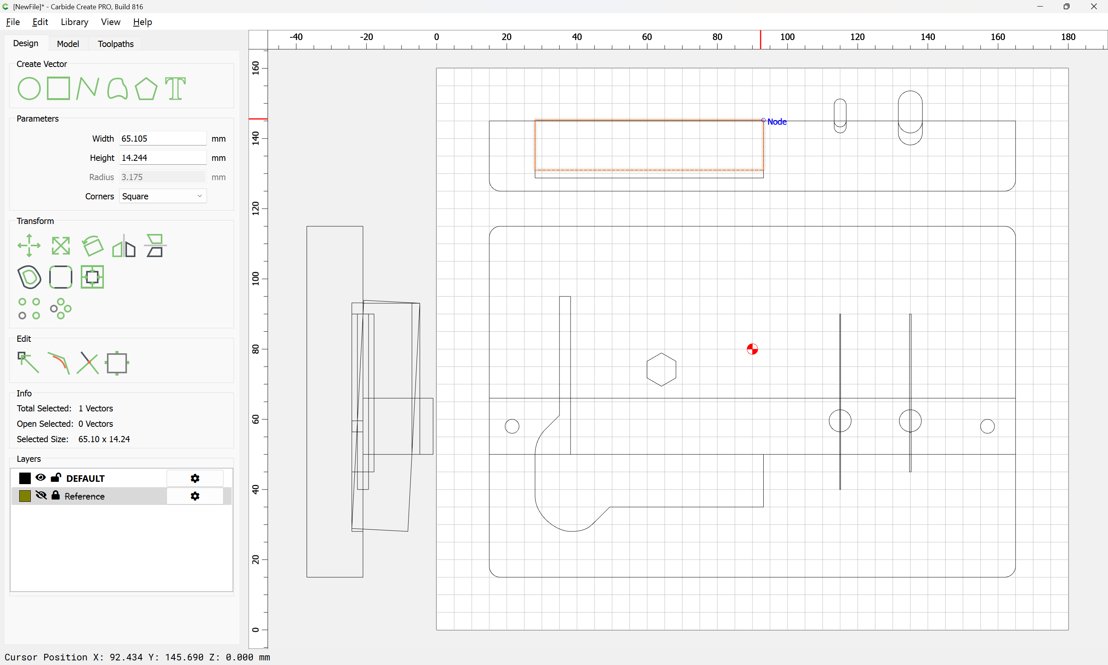Select the Circle vector tool
1108x665 pixels.
coord(29,88)
